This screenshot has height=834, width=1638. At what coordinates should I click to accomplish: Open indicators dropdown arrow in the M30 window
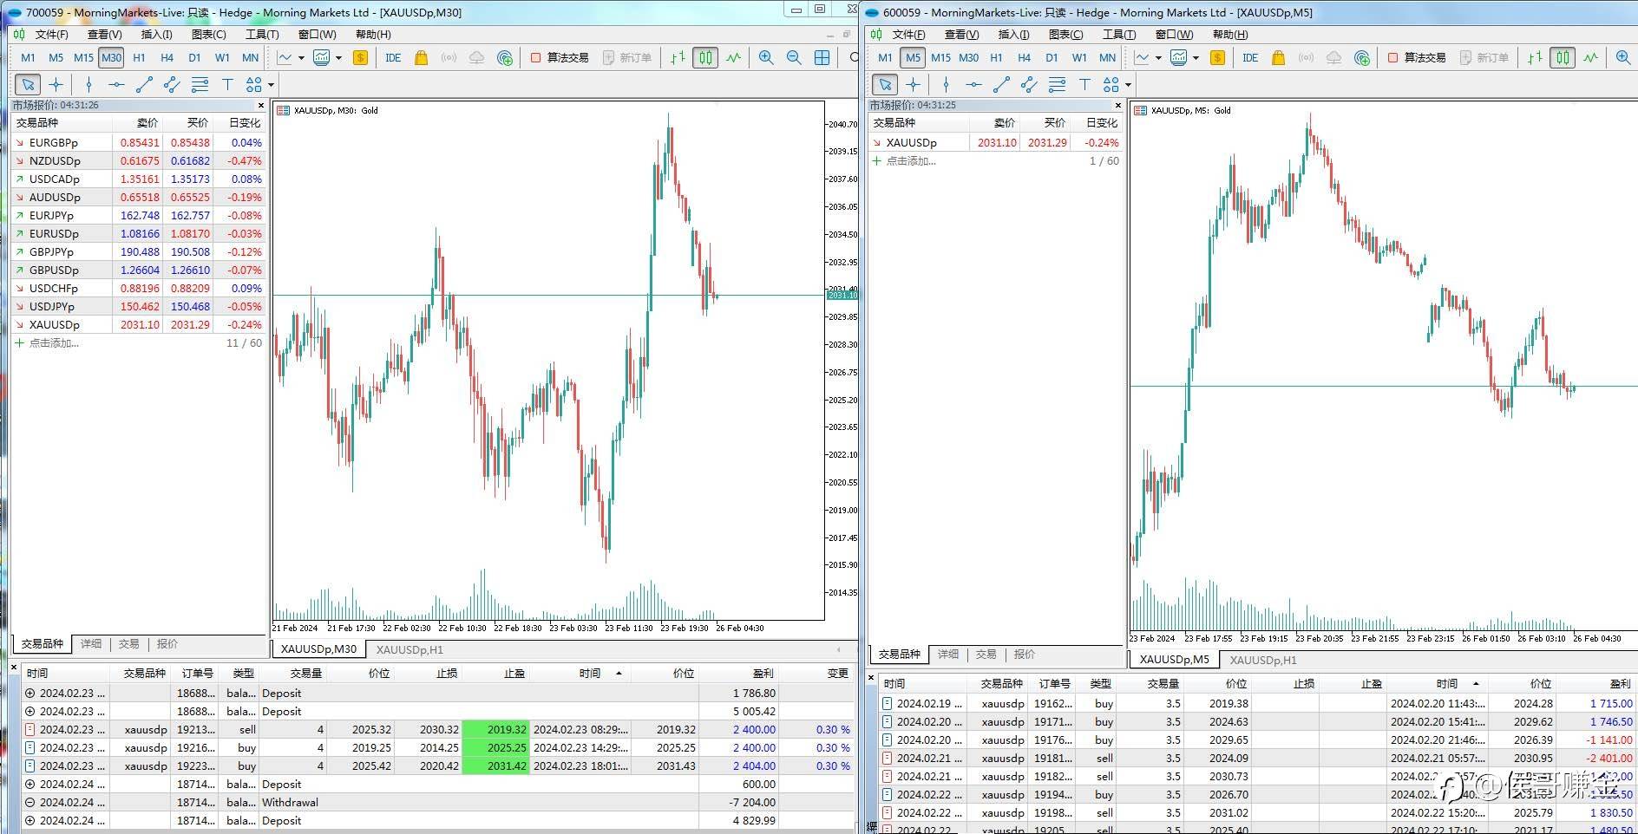tap(301, 58)
